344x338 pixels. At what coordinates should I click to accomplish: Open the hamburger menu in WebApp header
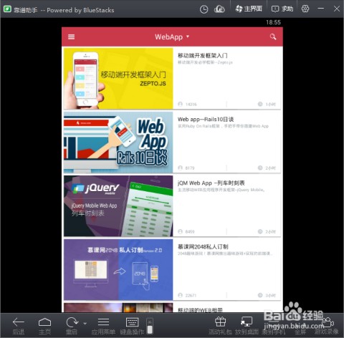pos(71,37)
